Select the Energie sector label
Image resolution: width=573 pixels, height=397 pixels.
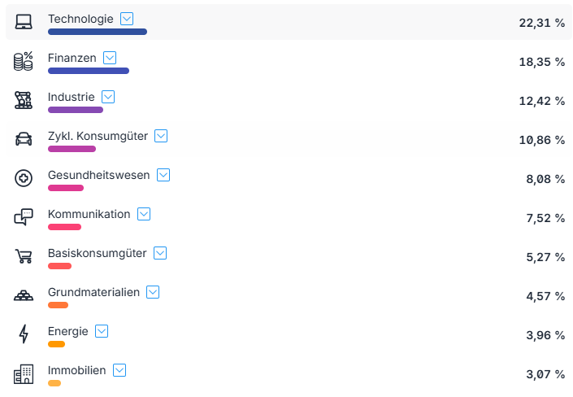pyautogui.click(x=68, y=331)
